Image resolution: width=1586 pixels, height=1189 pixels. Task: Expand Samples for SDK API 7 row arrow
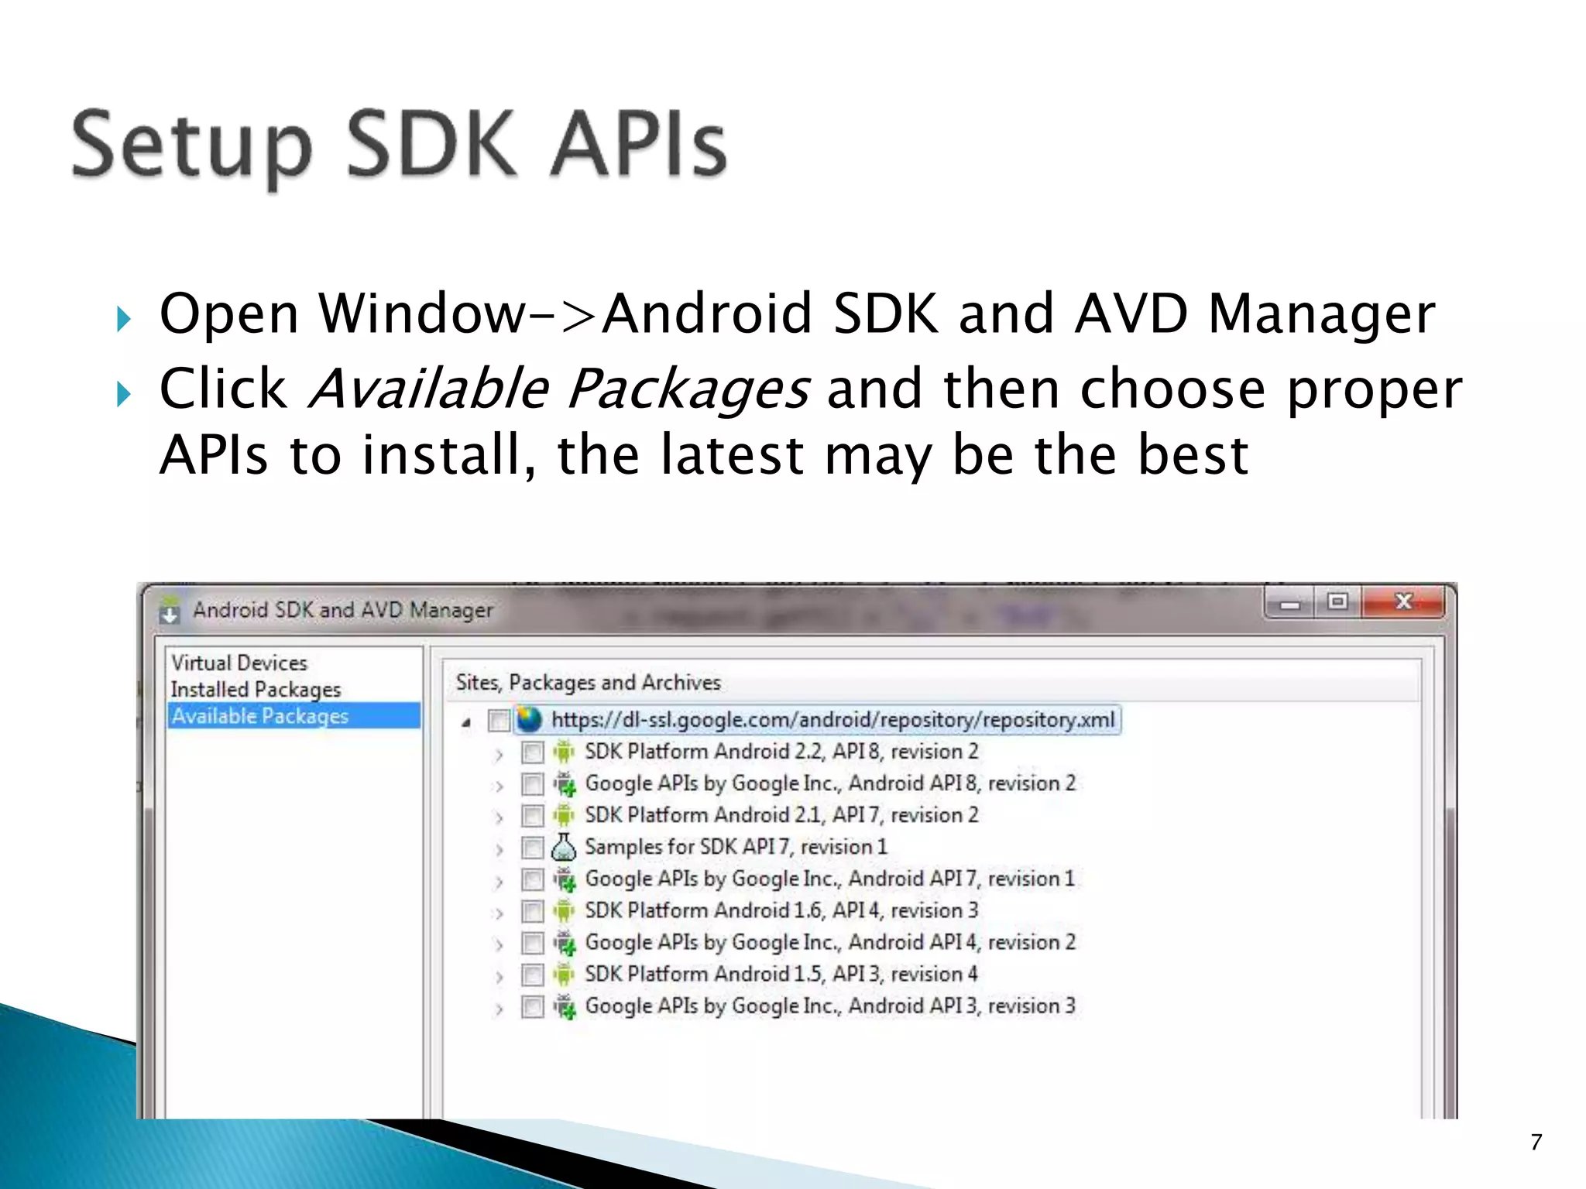click(x=499, y=850)
